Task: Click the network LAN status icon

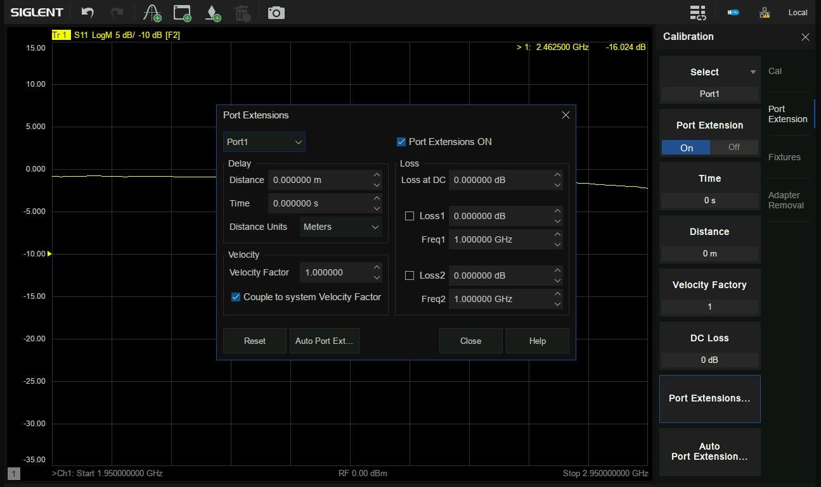Action: click(764, 12)
